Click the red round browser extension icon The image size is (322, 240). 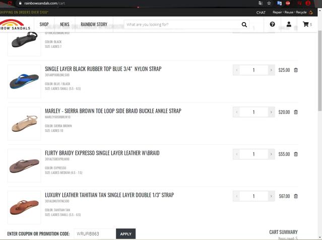pos(288,3)
